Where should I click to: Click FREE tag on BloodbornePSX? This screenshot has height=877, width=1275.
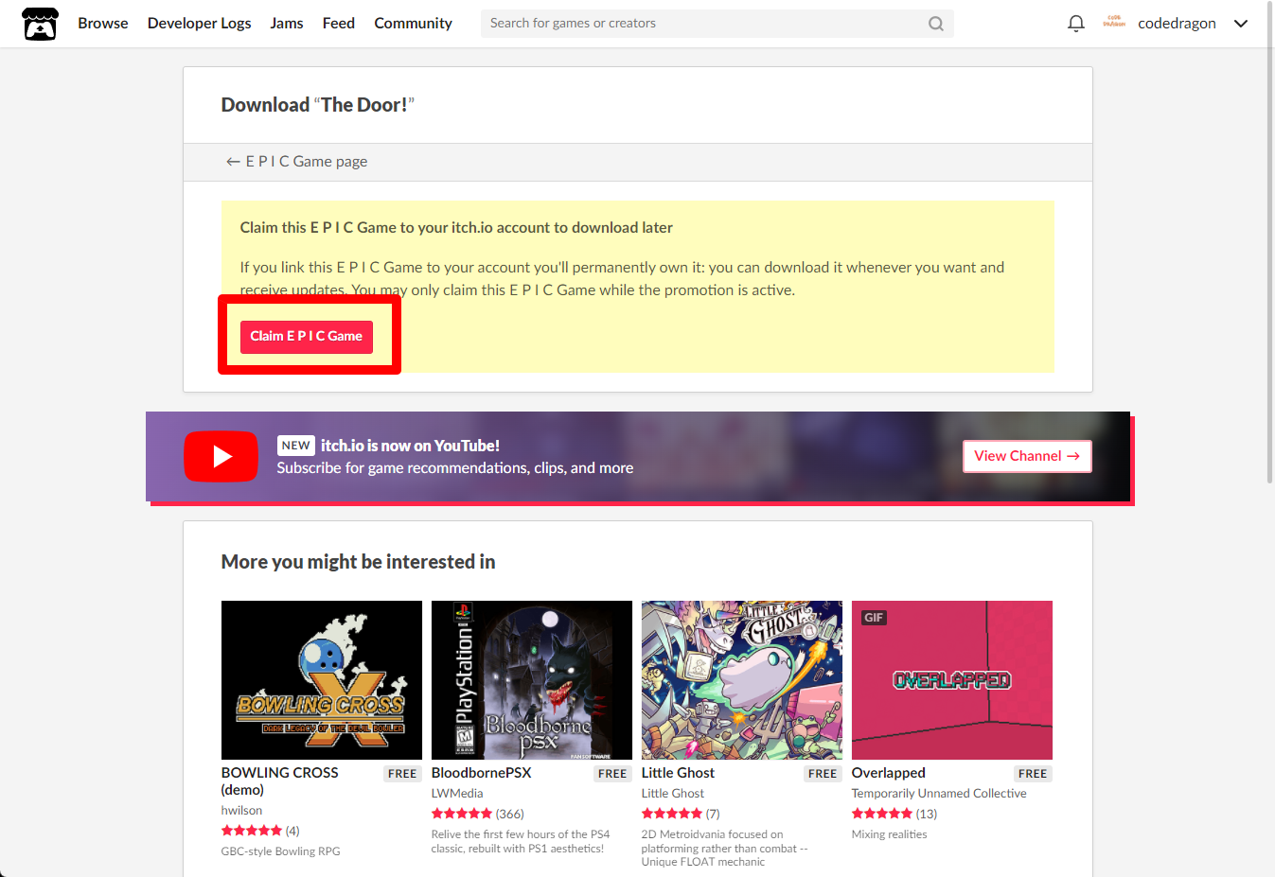[612, 774]
